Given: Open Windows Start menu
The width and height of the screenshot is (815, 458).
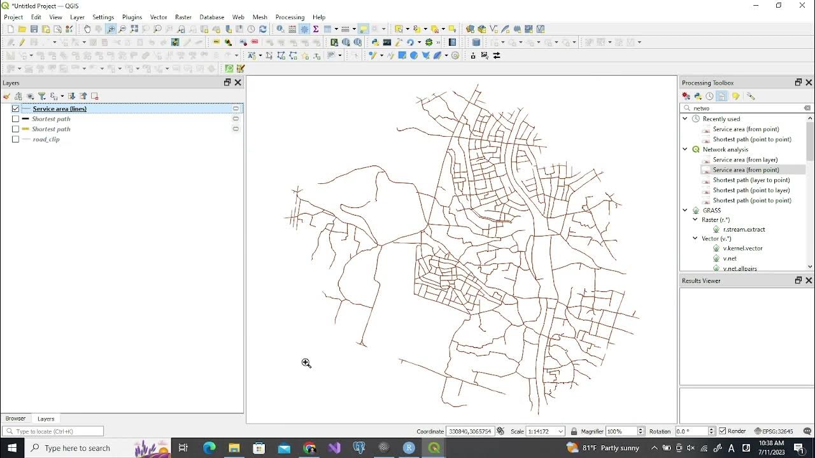Looking at the screenshot, I should click(12, 448).
